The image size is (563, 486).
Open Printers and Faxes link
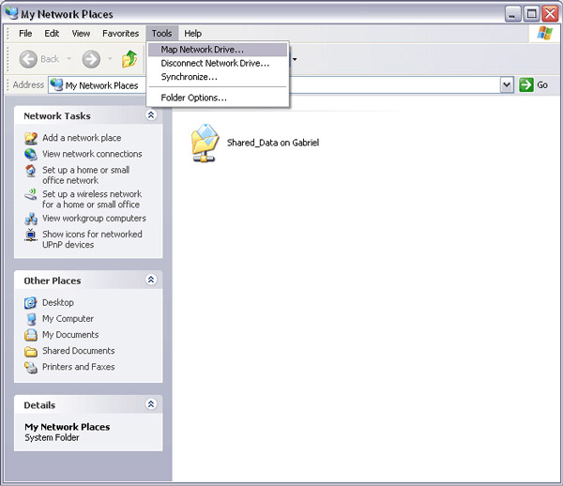tap(79, 367)
